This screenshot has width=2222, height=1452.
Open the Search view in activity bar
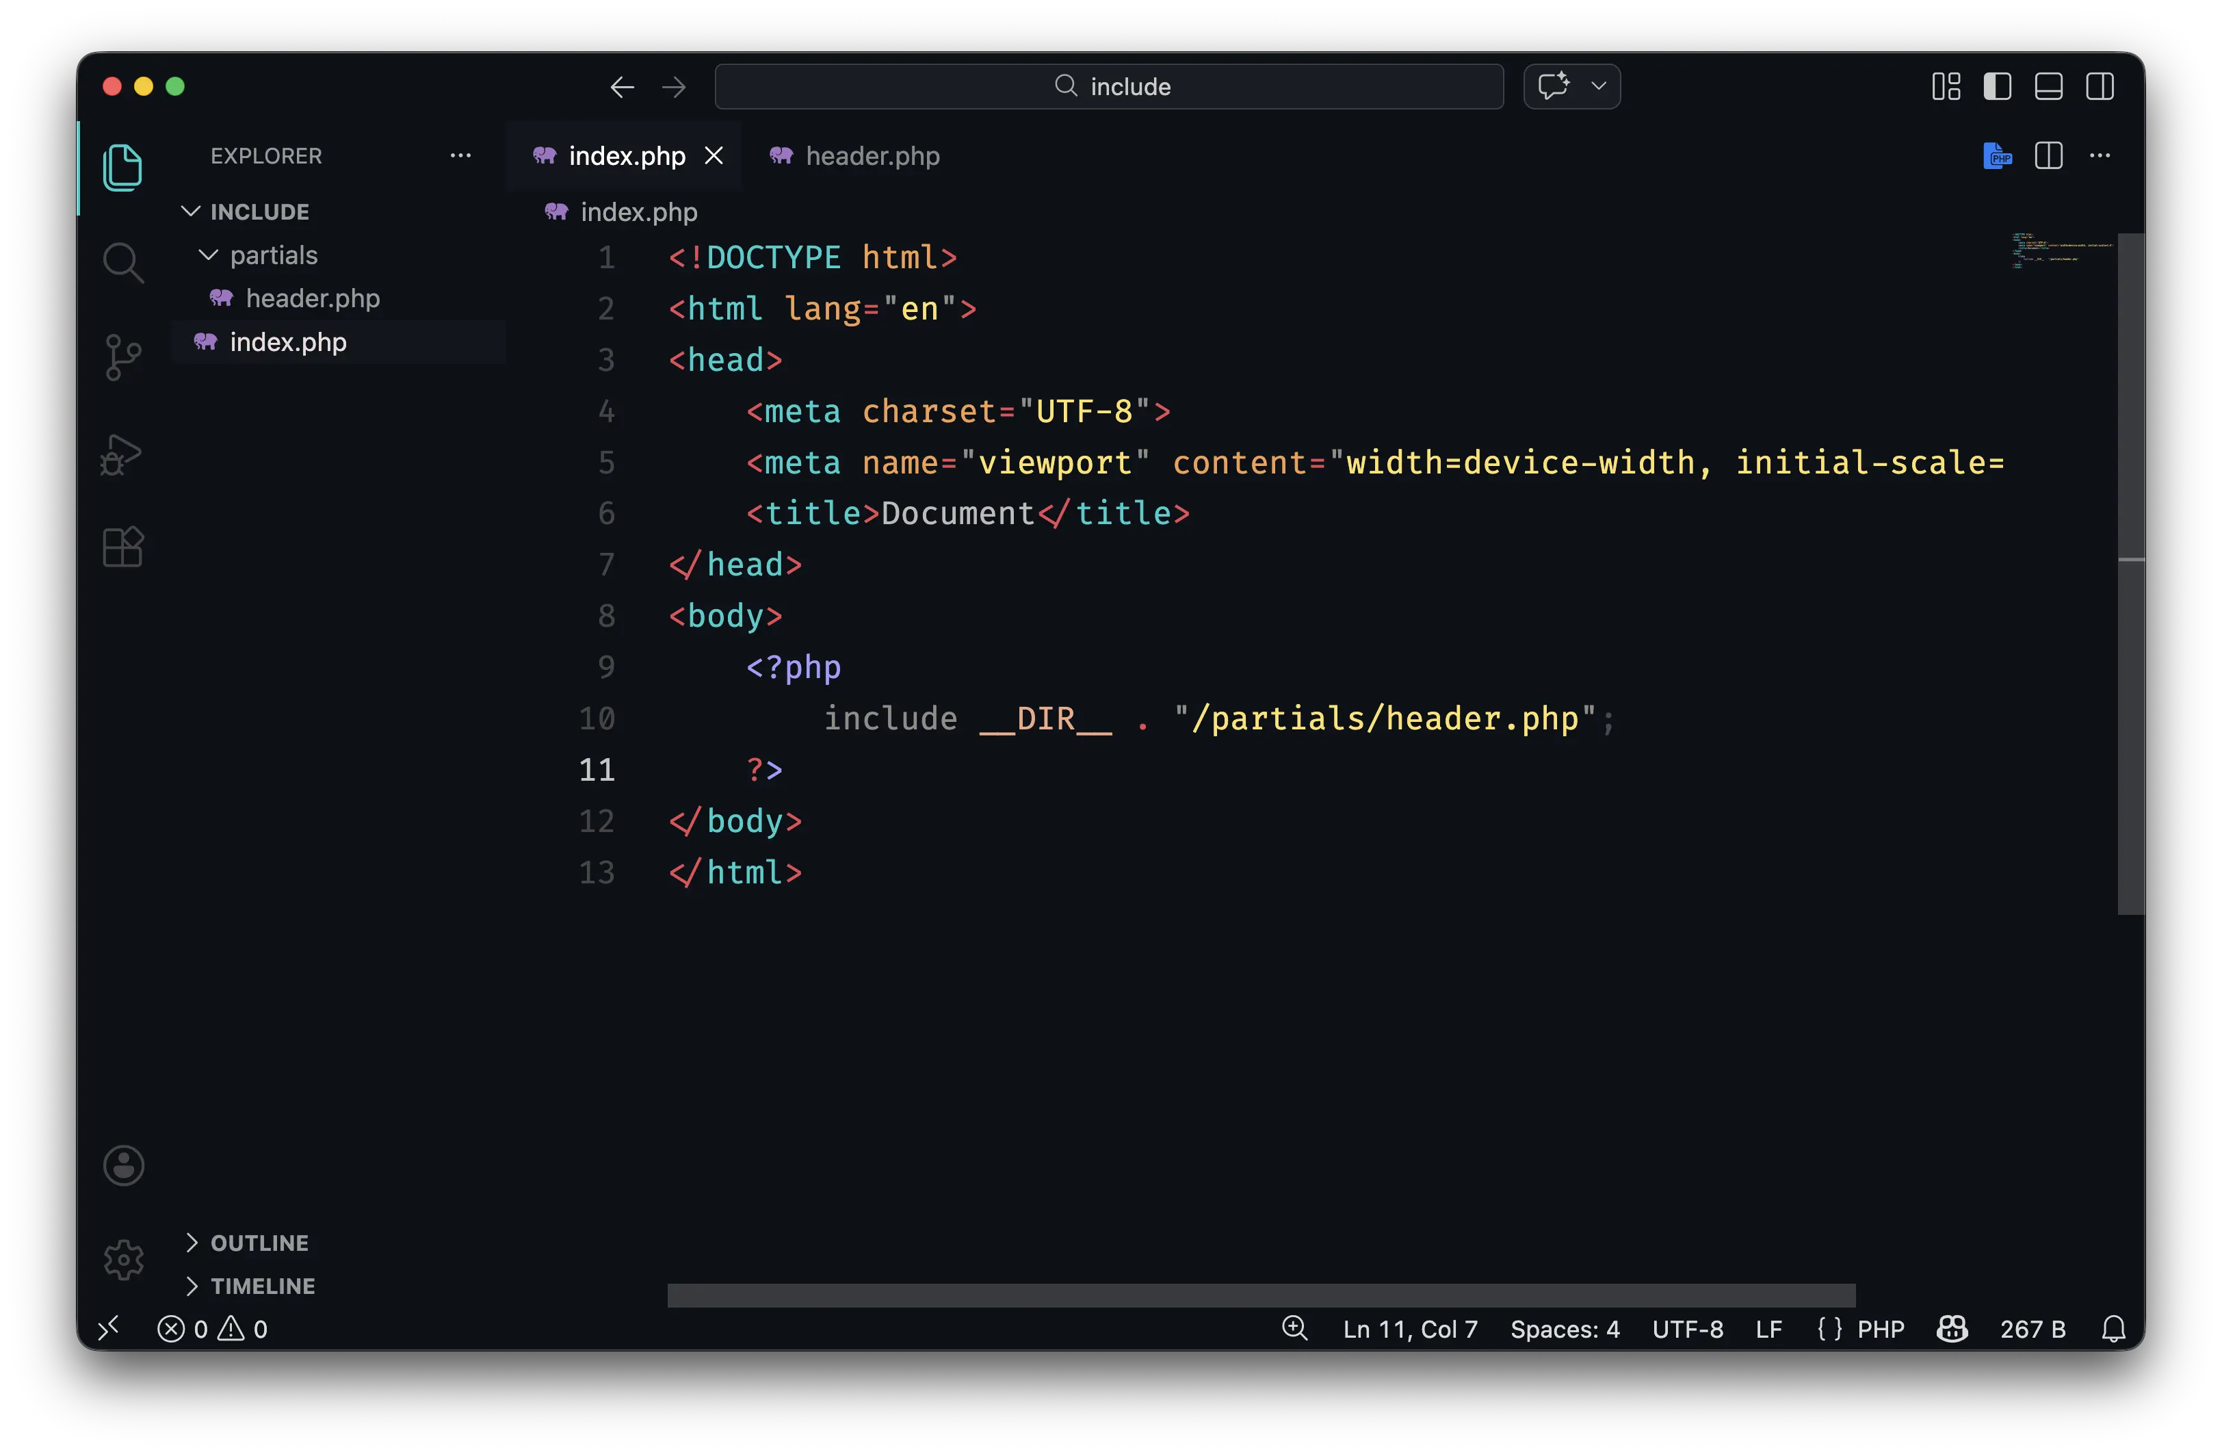tap(122, 262)
